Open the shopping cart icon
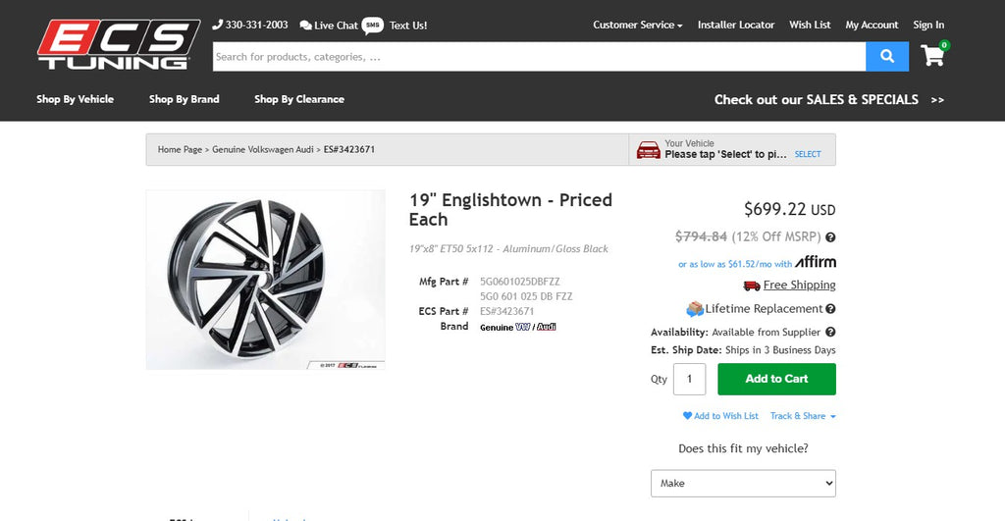The image size is (1005, 521). tap(933, 55)
